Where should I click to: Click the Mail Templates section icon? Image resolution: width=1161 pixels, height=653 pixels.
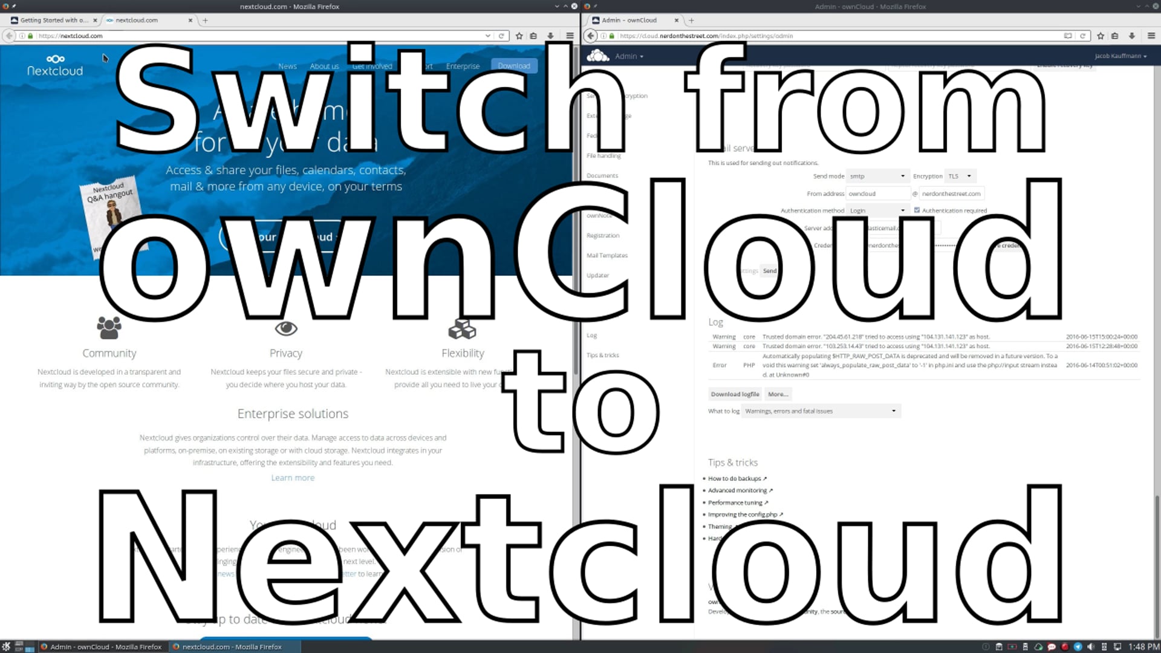point(608,255)
